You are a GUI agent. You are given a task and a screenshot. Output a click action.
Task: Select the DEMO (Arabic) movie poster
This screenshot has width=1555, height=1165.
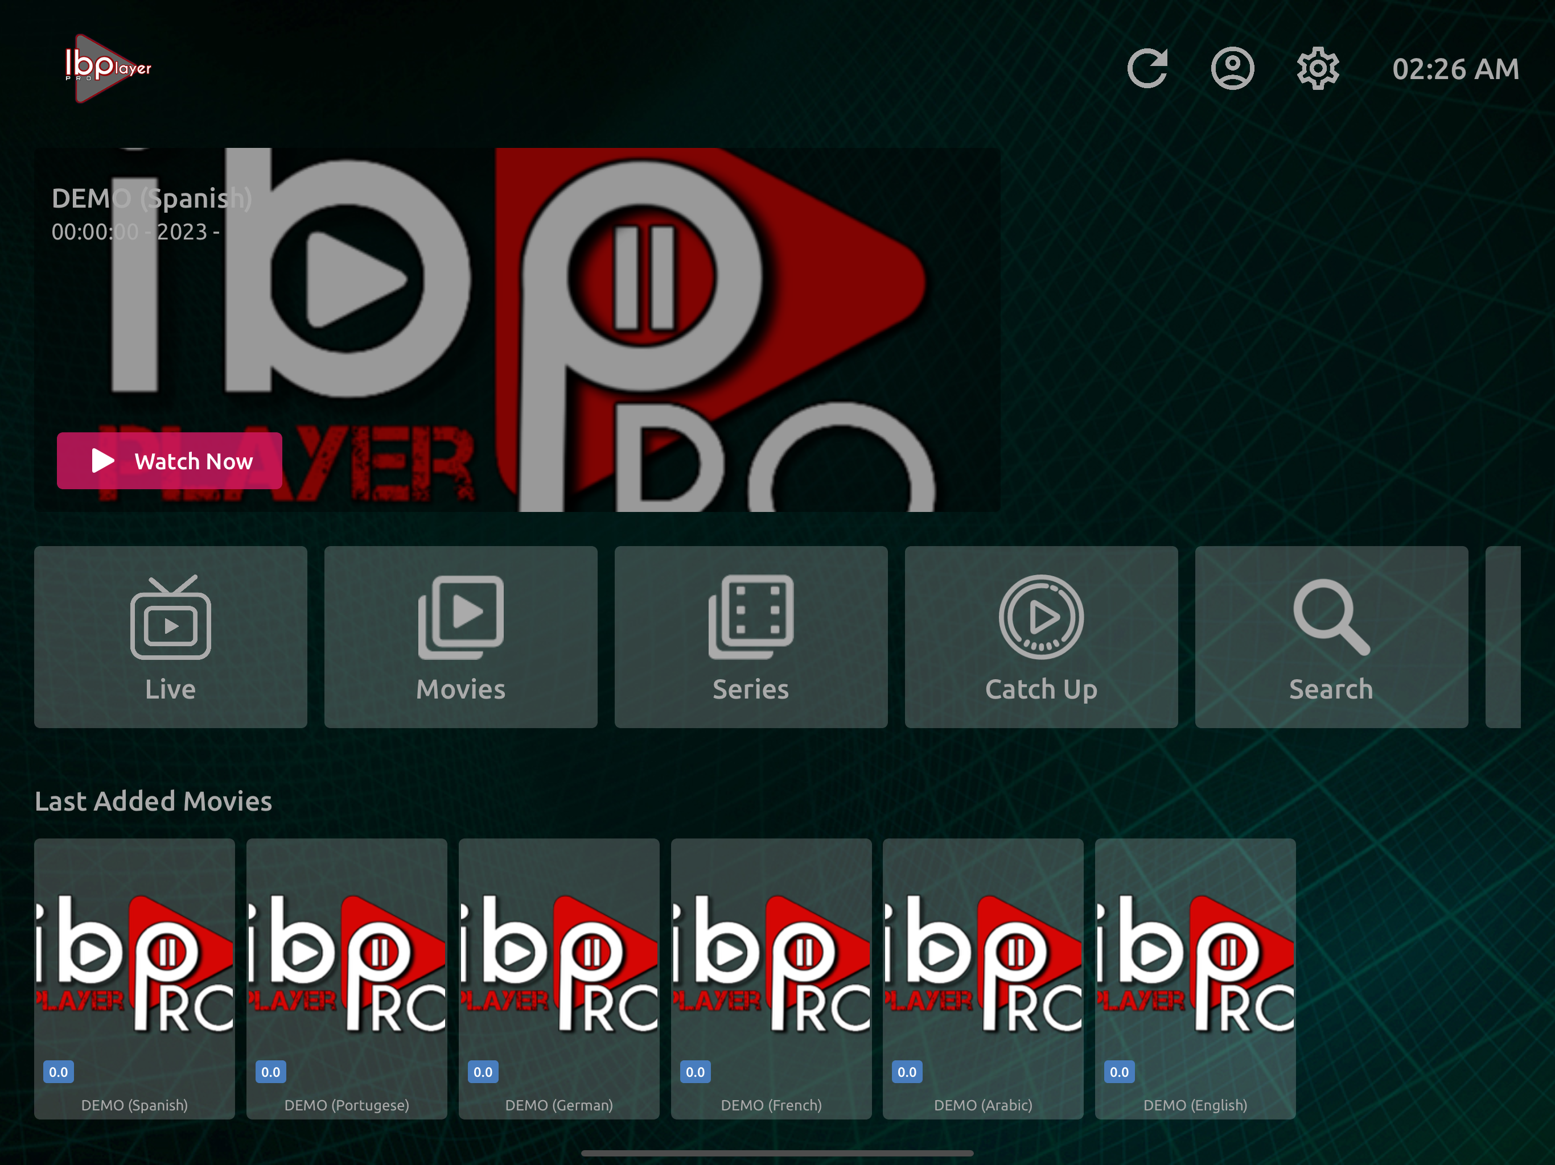coord(983,978)
